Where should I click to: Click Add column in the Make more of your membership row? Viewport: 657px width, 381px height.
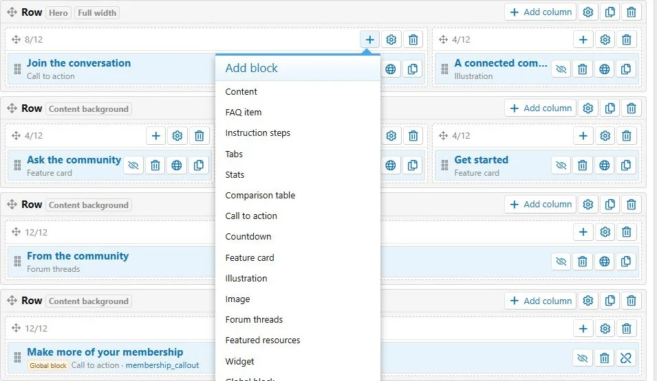541,301
